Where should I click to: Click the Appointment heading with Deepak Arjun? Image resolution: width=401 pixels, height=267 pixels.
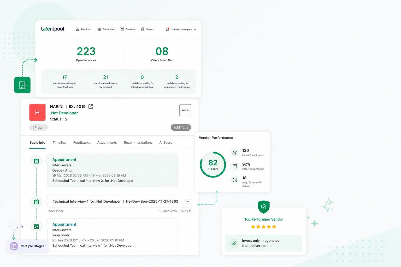[x=64, y=160]
